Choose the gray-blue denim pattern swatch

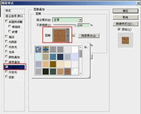click(67, 57)
